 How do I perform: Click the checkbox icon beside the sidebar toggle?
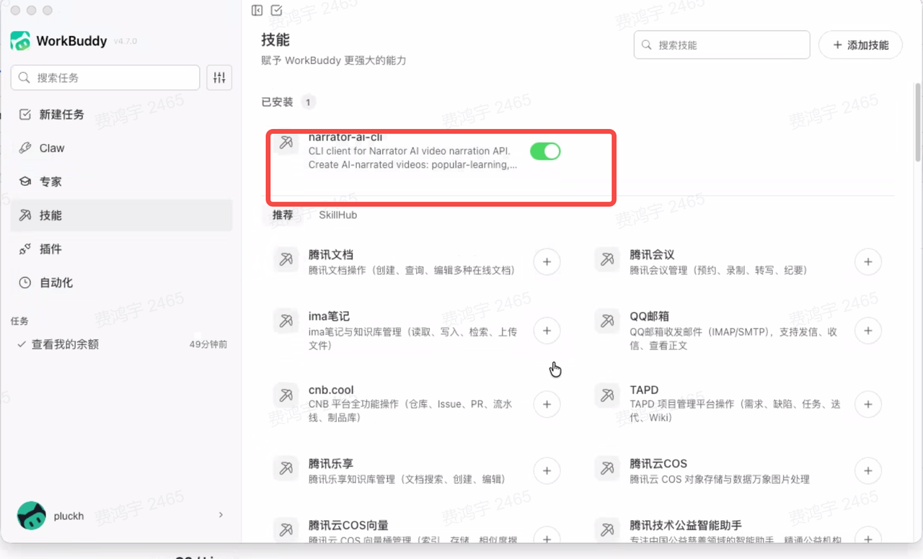pos(276,10)
